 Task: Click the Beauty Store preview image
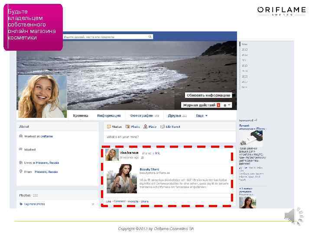coord(122,179)
